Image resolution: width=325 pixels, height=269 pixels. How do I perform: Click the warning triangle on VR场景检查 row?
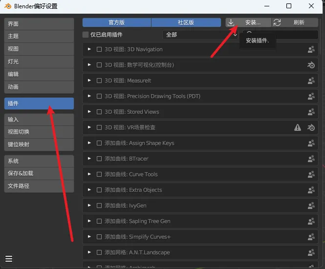click(298, 127)
